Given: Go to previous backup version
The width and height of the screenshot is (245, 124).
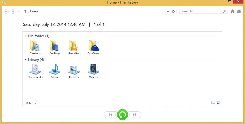Looking at the screenshot, I should 110,115.
